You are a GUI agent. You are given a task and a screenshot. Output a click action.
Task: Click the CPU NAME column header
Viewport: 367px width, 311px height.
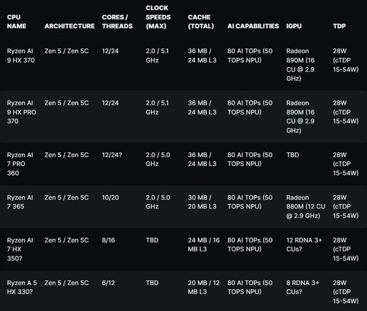pos(16,22)
